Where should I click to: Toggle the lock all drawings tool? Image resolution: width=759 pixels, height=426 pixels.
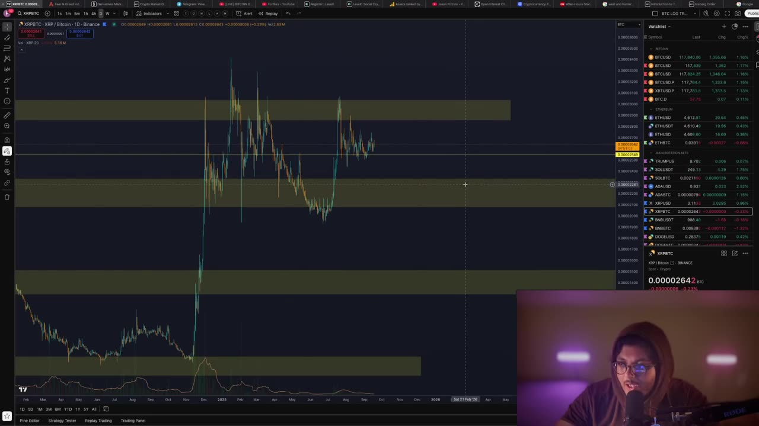[x=7, y=162]
